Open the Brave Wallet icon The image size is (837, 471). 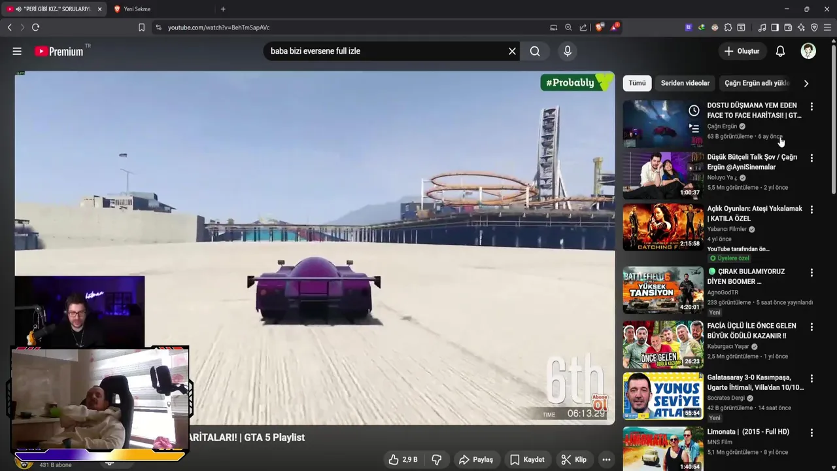788,27
